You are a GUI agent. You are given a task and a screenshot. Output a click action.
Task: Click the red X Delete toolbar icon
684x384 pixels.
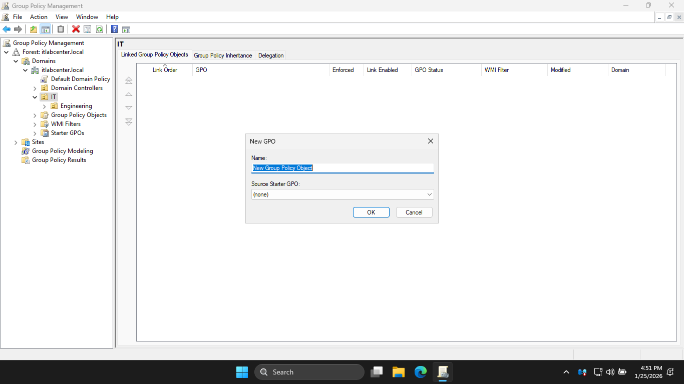(76, 29)
